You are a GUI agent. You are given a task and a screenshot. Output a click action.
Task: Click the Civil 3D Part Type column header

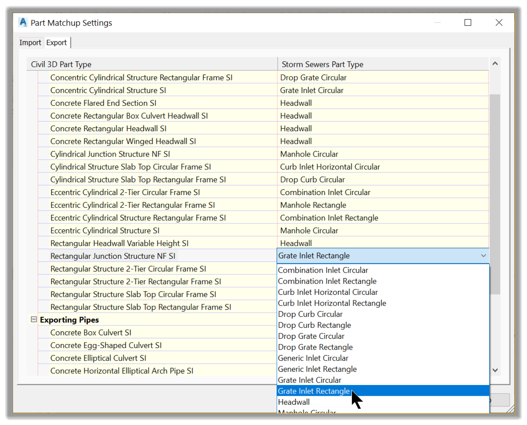click(152, 64)
